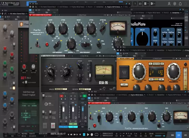The height and width of the screenshot is (138, 189).
Task: Toggle the power bypass on the EQP1A window
Action: click(x=30, y=10)
